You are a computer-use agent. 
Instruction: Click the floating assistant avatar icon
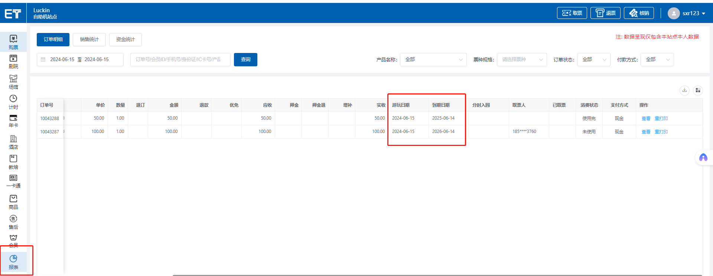click(703, 158)
